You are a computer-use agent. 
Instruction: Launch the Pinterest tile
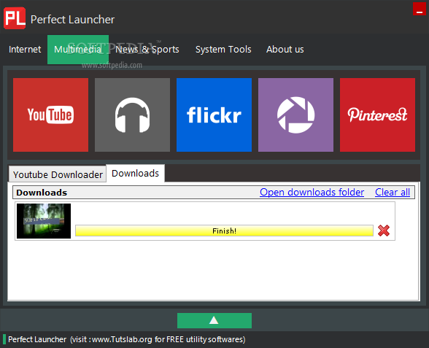point(377,115)
